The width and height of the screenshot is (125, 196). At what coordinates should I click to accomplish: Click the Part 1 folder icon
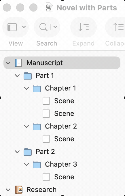click(x=28, y=76)
